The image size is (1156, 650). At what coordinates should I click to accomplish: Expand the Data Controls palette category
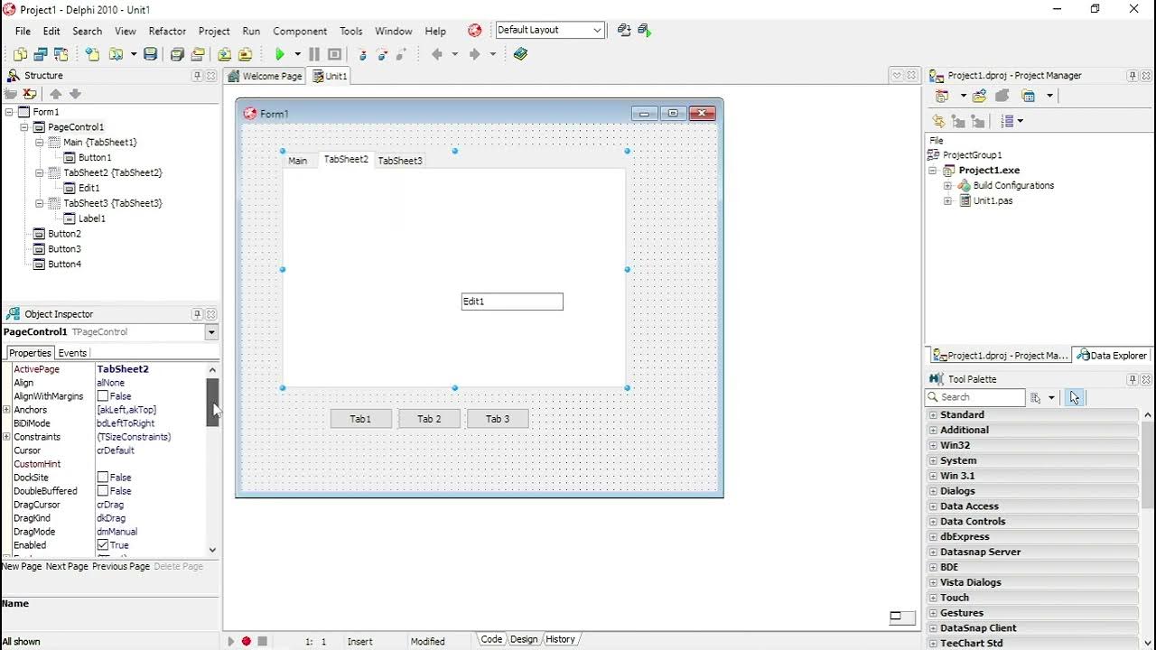(933, 522)
